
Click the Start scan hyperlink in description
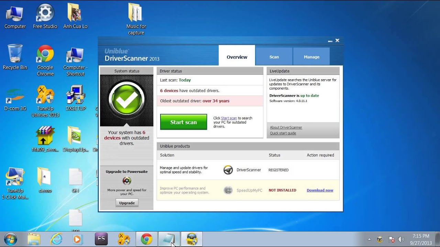pos(229,118)
